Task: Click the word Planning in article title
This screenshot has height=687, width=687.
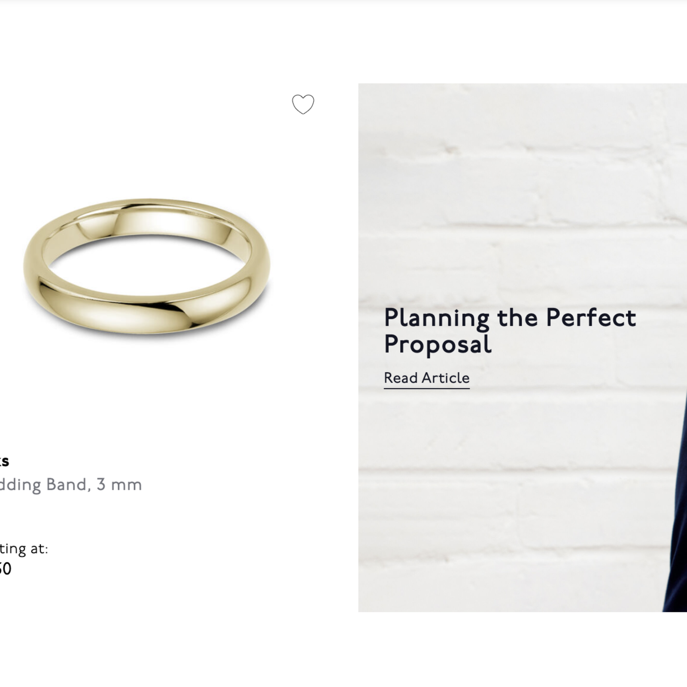Action: point(437,318)
